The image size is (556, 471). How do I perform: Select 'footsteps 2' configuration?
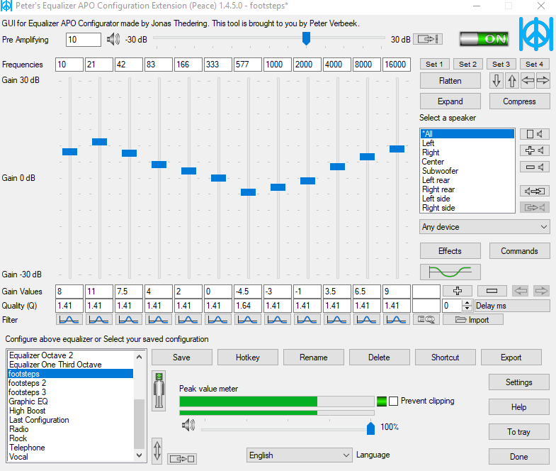(70, 383)
